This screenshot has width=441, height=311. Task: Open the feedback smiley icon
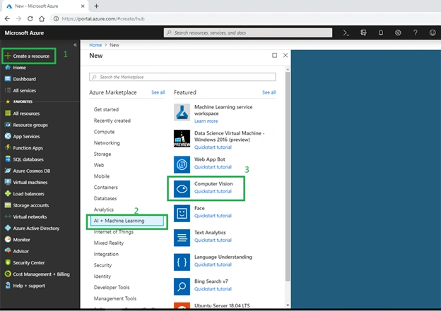tap(433, 33)
